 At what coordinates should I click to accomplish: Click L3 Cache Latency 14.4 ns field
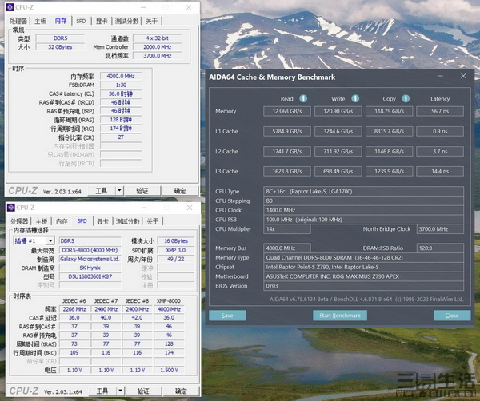[x=440, y=171]
